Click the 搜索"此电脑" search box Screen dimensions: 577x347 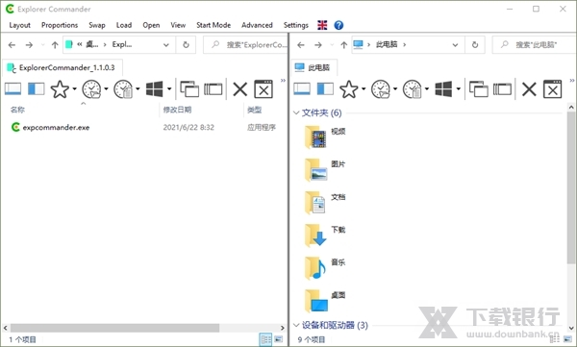coord(534,45)
